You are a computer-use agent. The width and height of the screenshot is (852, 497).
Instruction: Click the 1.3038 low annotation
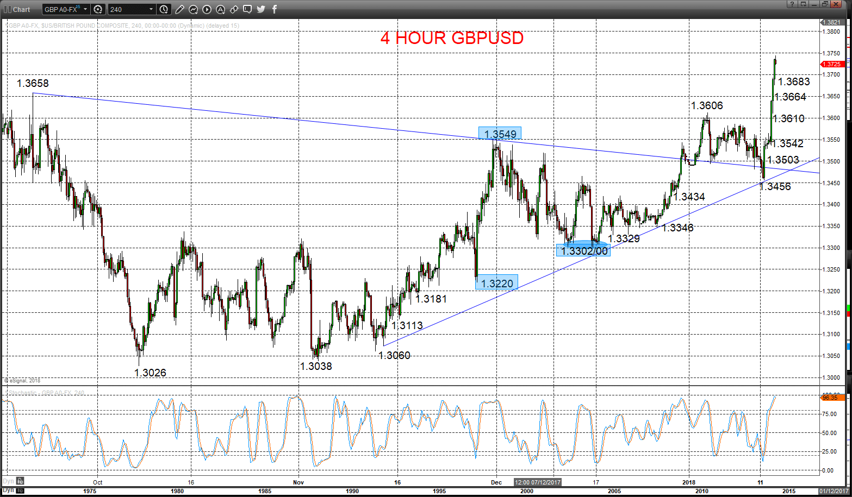tap(316, 366)
